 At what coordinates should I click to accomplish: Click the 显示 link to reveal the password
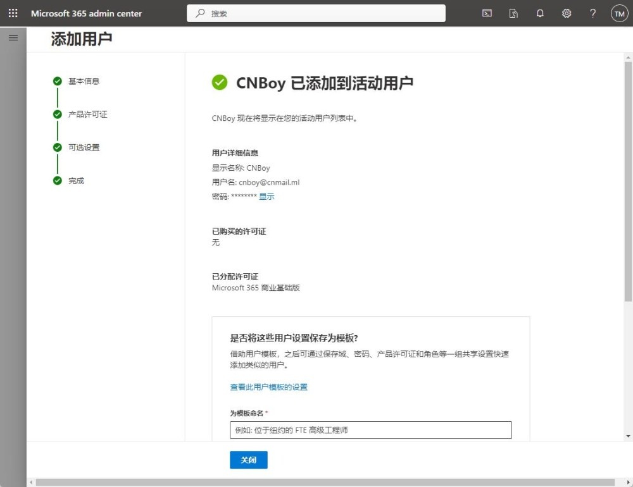point(266,197)
